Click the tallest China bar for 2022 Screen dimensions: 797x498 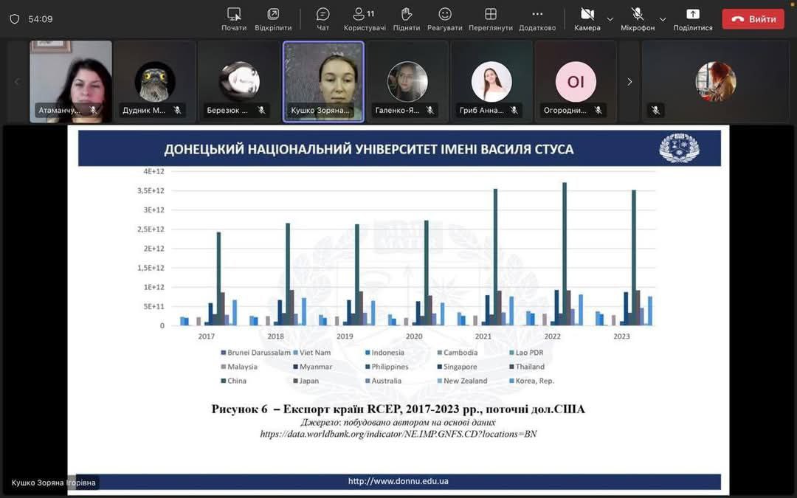[565, 254]
